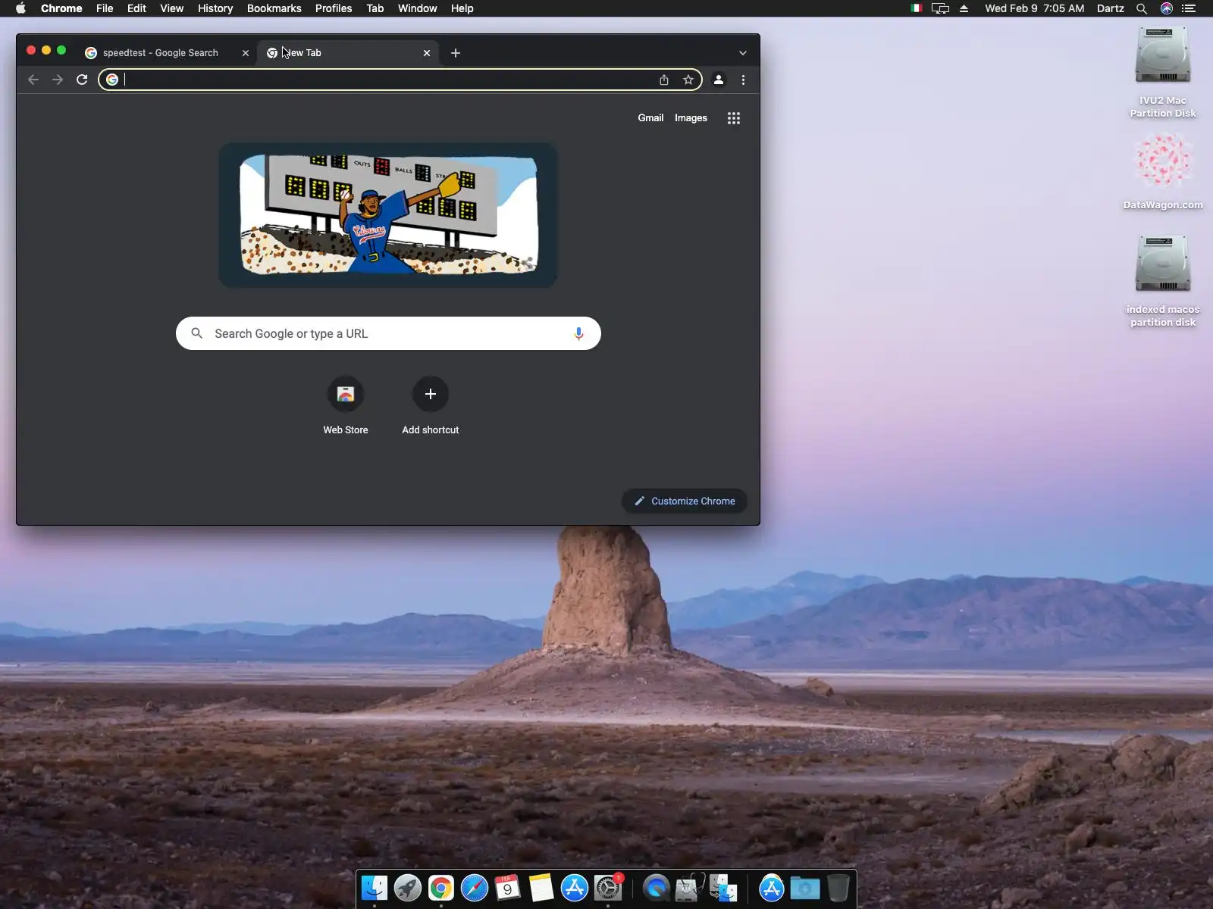
Task: Open System Preferences from the Dock
Action: click(x=608, y=888)
